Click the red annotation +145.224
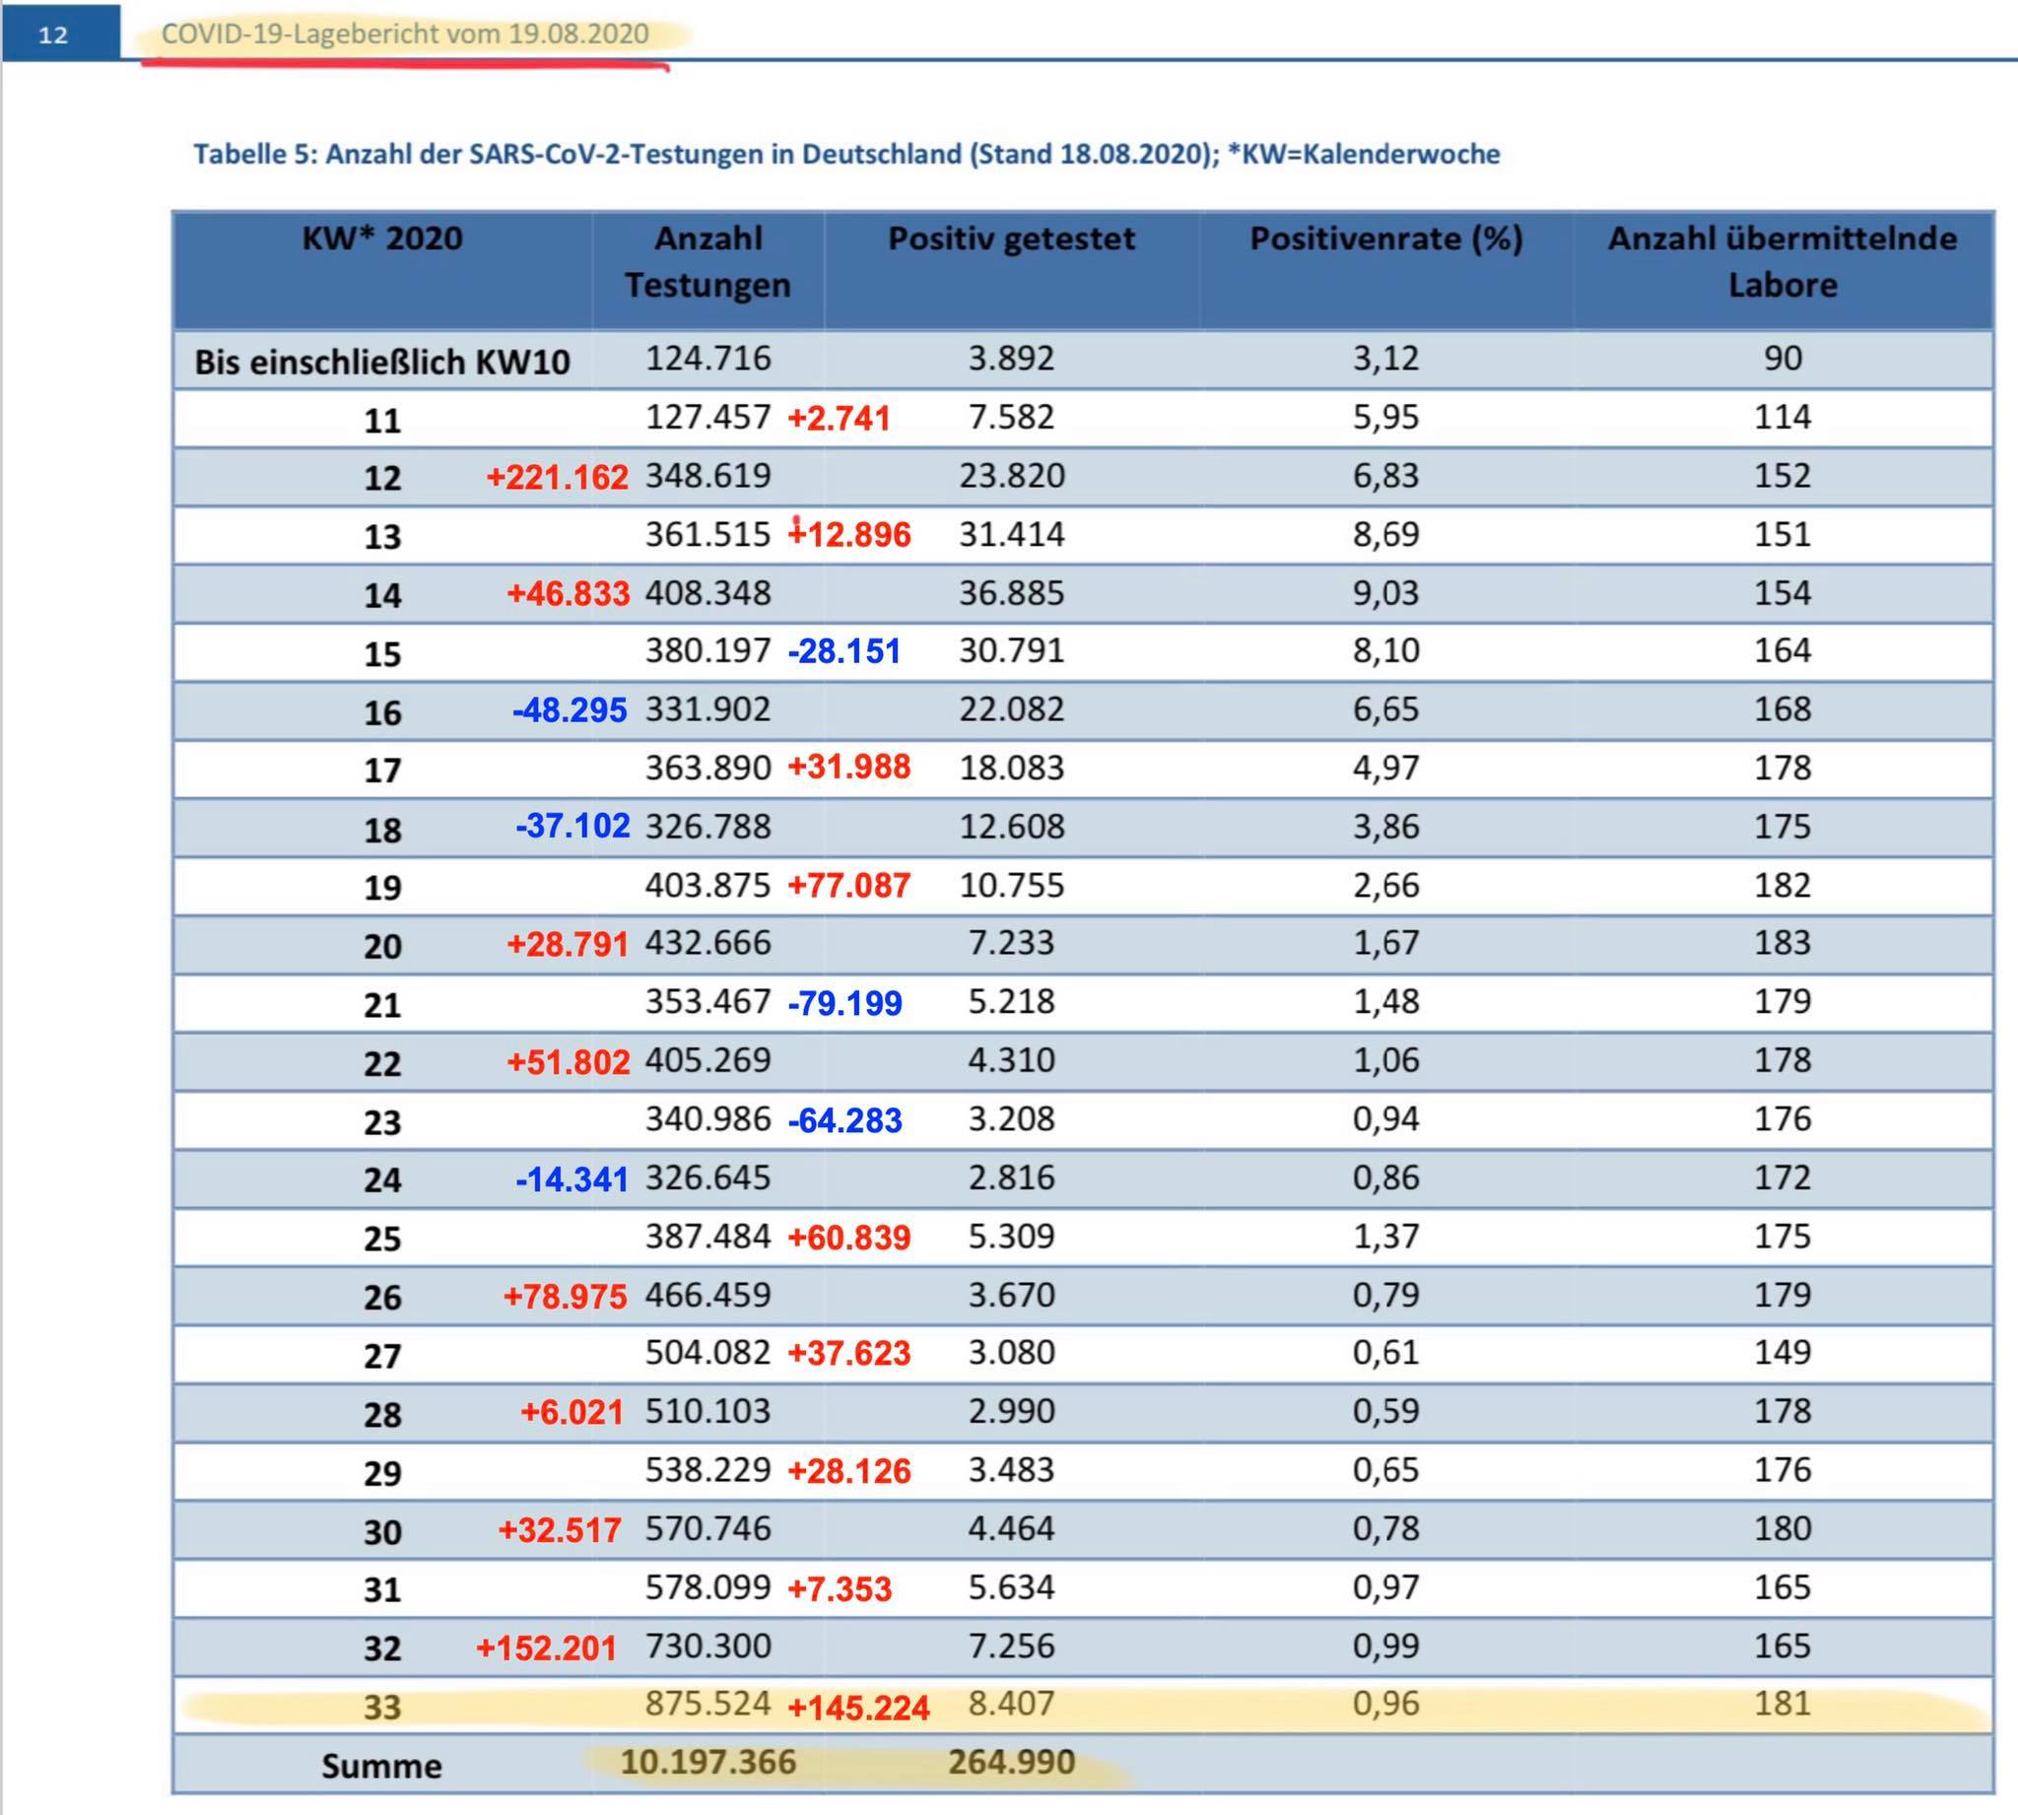The image size is (2018, 1815). pos(858,1709)
